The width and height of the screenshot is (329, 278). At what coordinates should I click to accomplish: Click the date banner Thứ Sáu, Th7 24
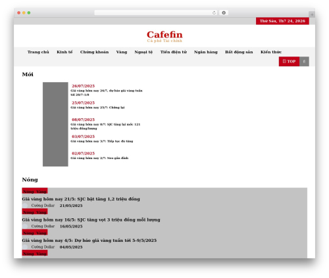click(x=282, y=21)
